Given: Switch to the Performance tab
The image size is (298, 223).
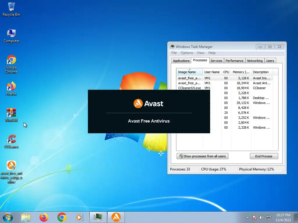Looking at the screenshot, I should (234, 61).
